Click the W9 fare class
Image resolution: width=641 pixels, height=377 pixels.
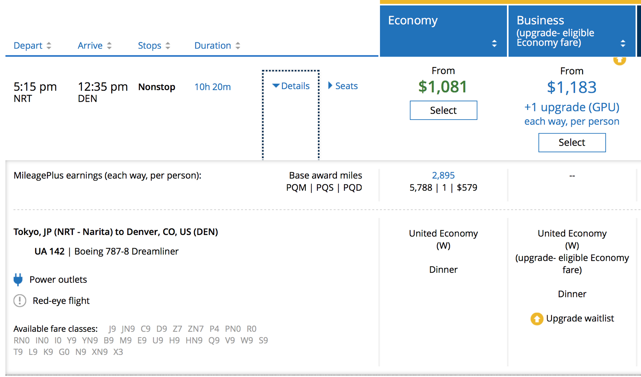pos(247,340)
